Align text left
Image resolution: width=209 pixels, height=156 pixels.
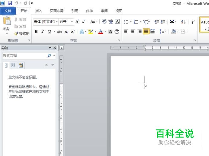coord(126,31)
